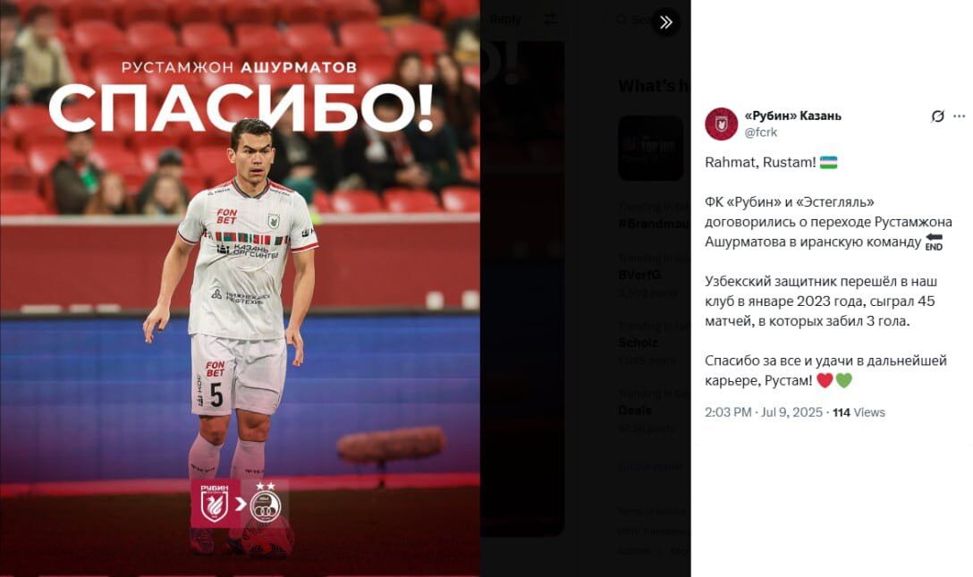Open the post timestamp Jul 9, 2025
The image size is (973, 577).
coord(763,412)
